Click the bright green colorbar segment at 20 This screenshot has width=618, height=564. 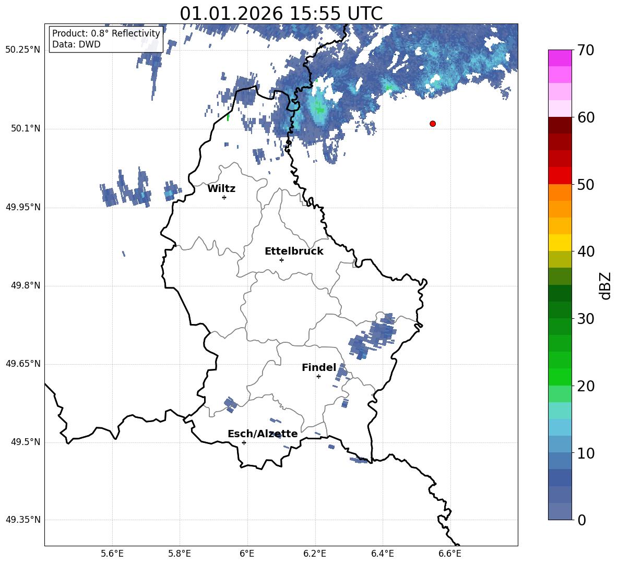[x=560, y=377]
